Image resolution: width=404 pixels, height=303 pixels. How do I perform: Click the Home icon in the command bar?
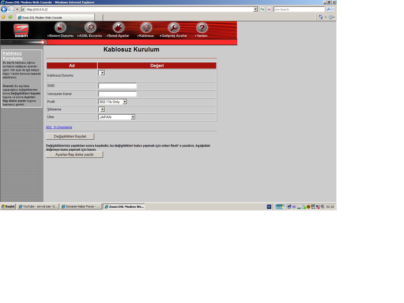click(x=321, y=17)
